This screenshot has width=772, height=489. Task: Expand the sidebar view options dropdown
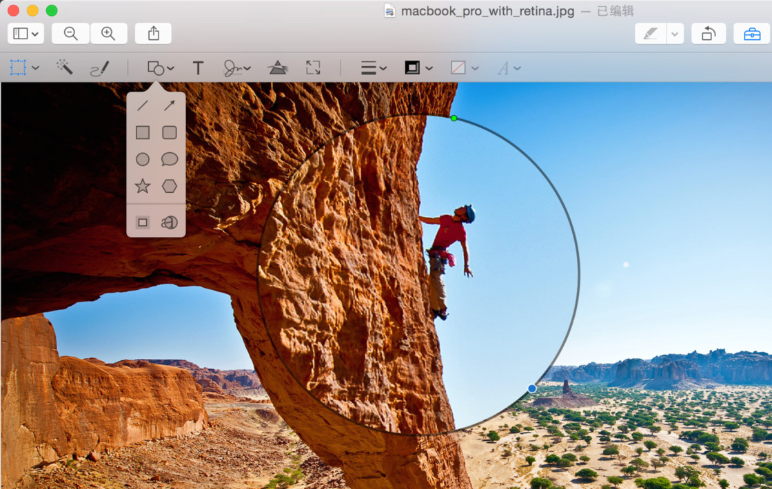[26, 33]
